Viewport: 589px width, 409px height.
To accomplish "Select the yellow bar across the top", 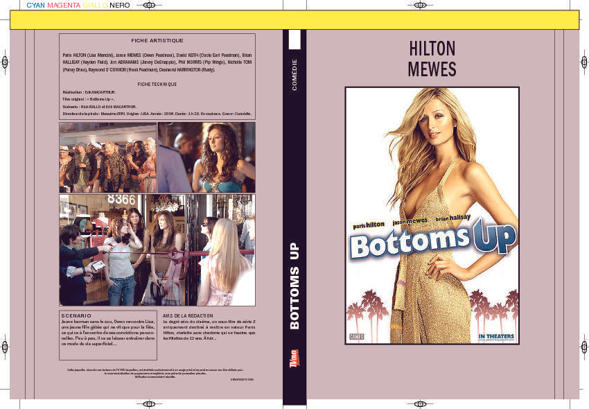I will pyautogui.click(x=294, y=20).
